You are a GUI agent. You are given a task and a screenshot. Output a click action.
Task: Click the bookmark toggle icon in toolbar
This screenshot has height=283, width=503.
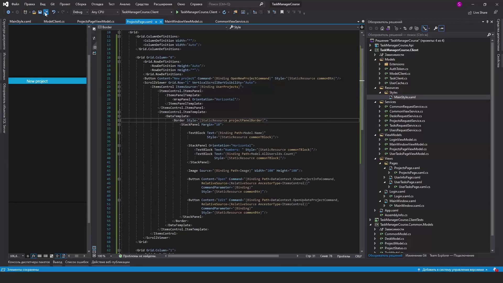pos(282,12)
